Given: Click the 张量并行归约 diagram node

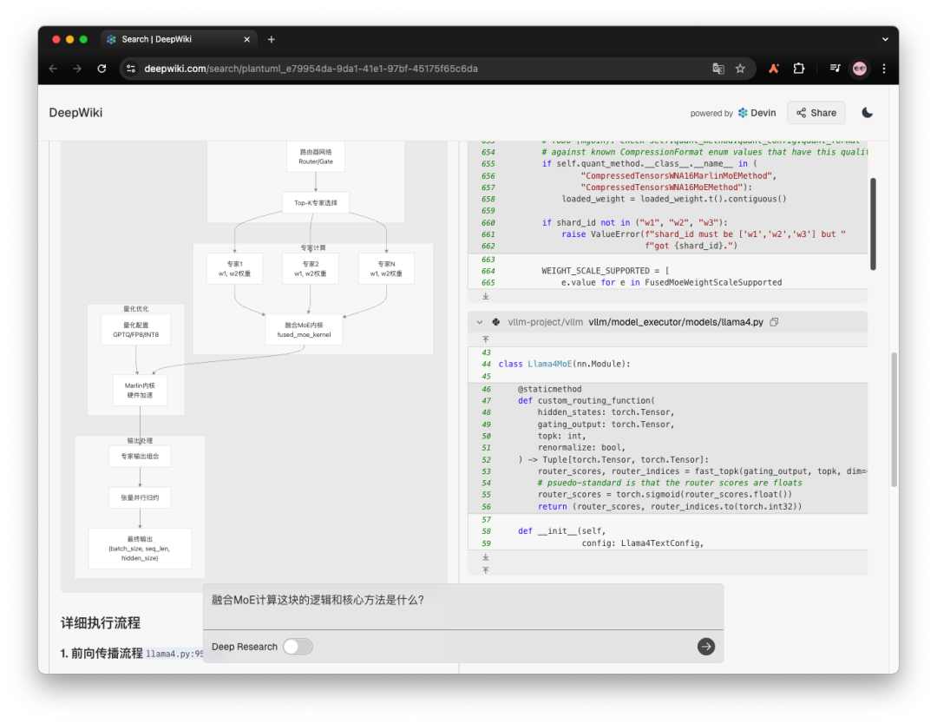Looking at the screenshot, I should [140, 497].
